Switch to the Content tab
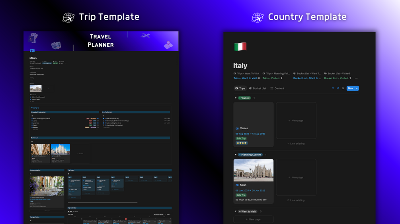The image size is (400, 224). (x=277, y=88)
